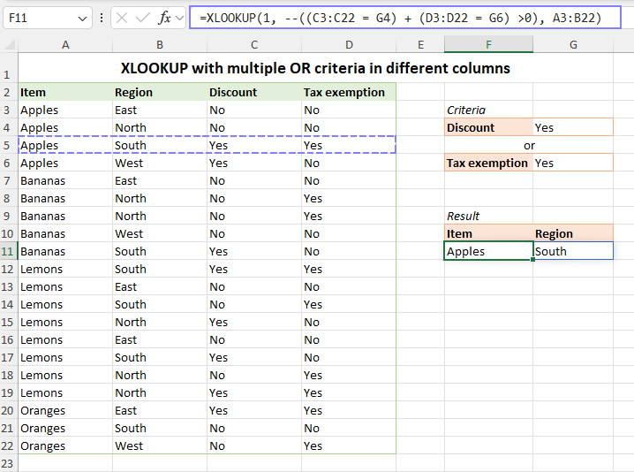Select row 22 header
The image size is (634, 472).
pyautogui.click(x=9, y=445)
